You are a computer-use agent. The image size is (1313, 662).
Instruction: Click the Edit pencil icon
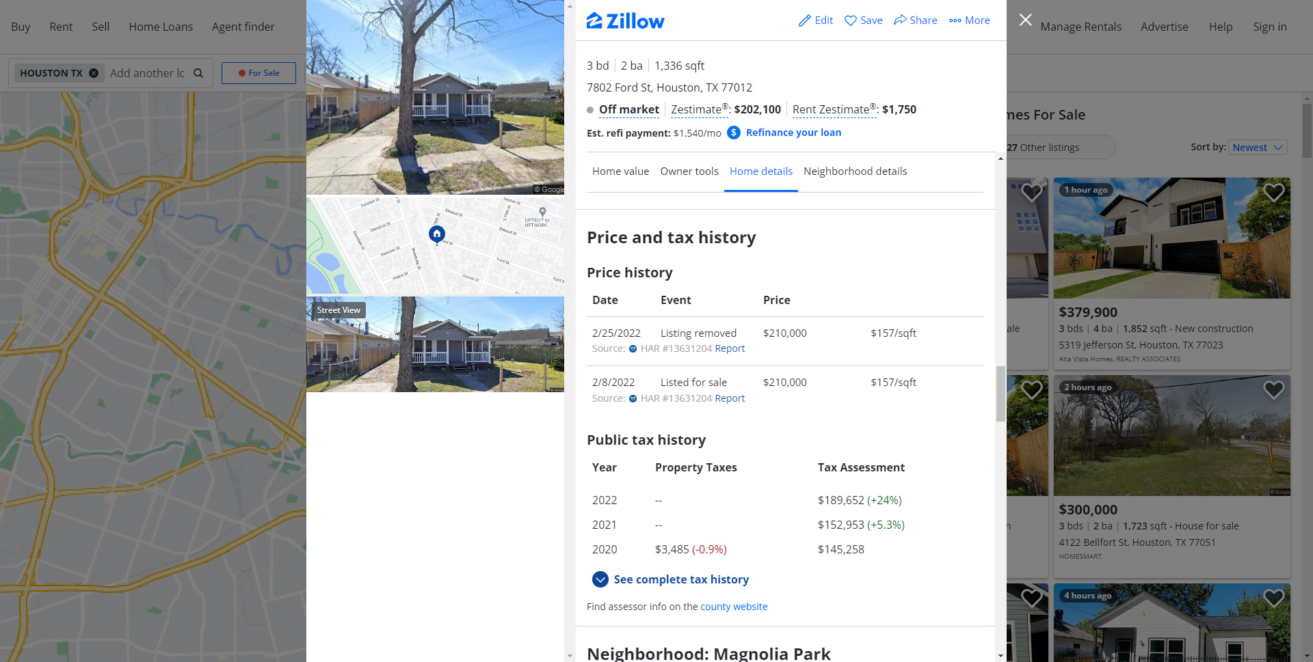tap(805, 20)
